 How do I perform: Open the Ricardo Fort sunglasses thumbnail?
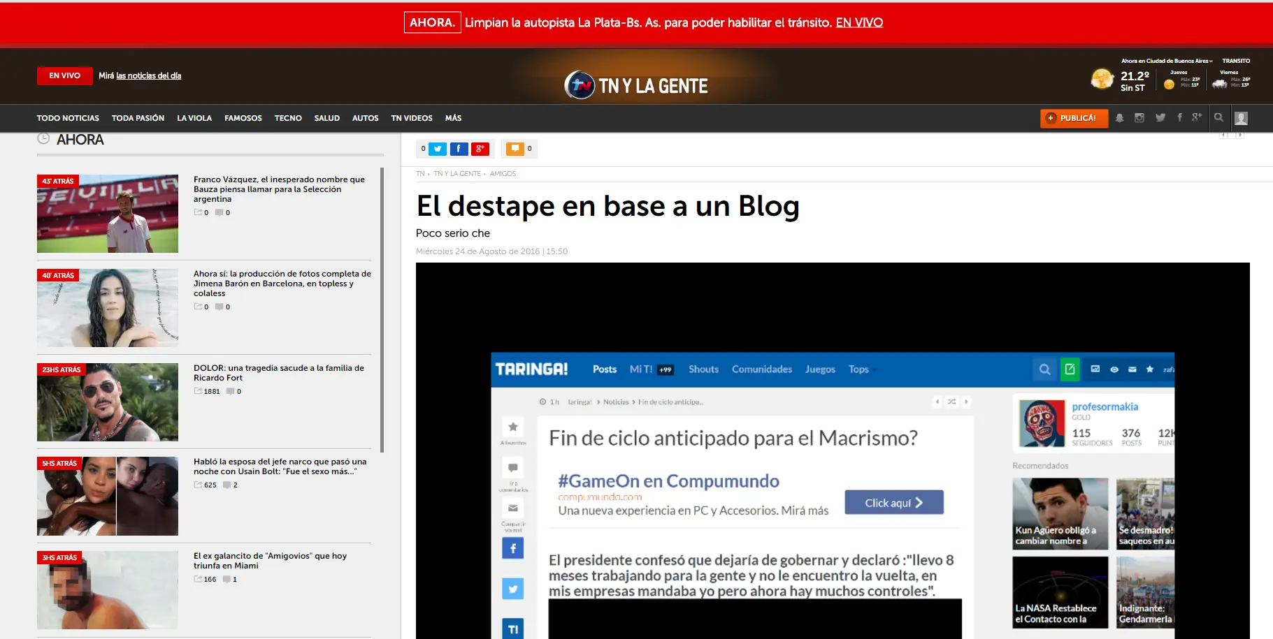pyautogui.click(x=108, y=402)
